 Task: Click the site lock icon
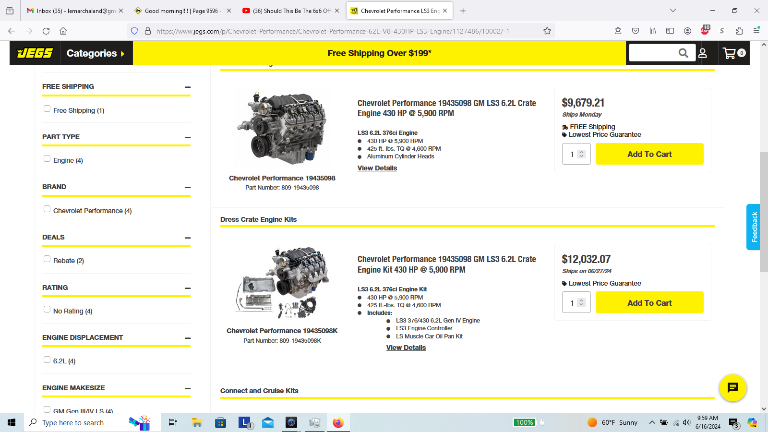tap(148, 31)
